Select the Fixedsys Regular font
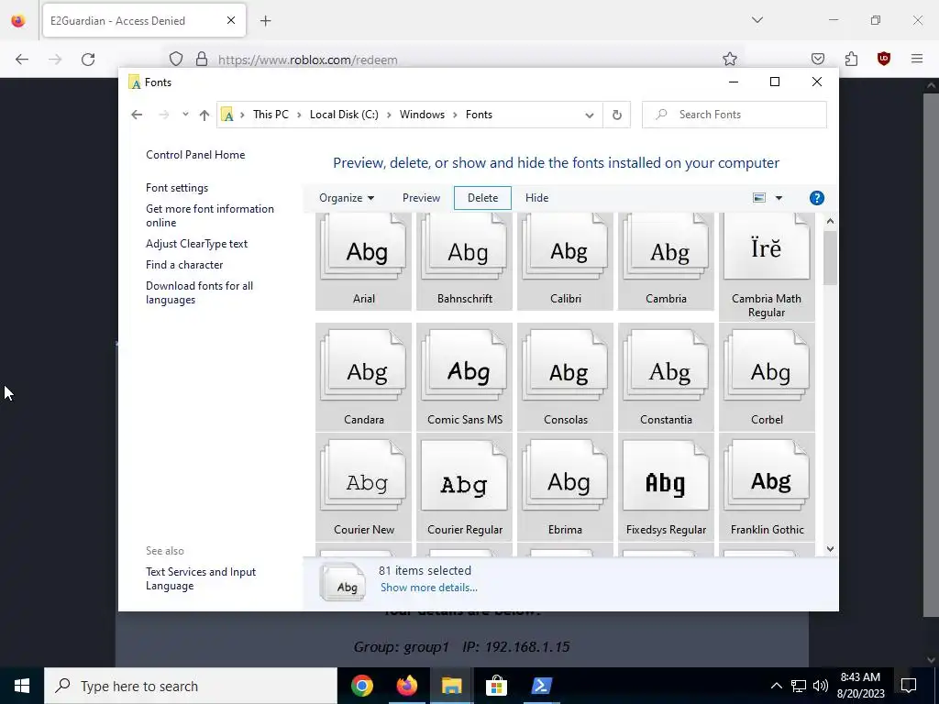 [666, 488]
